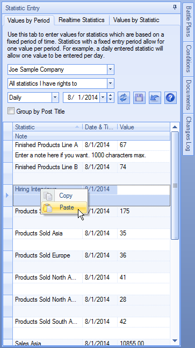Click the value 36 cell
The height and width of the screenshot is (348, 195).
pos(143,255)
